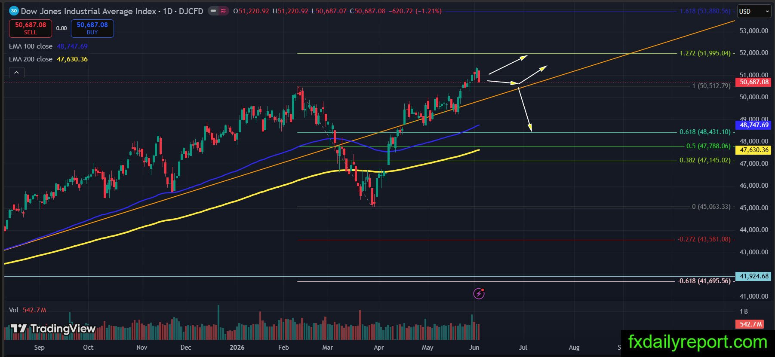The height and width of the screenshot is (357, 775).
Task: Click the grey dash status icon beside DJCFD
Action: coord(213,11)
